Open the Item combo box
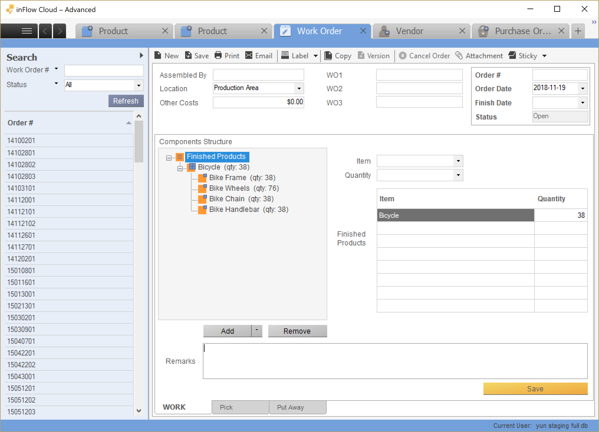Image resolution: width=599 pixels, height=432 pixels. (x=458, y=161)
